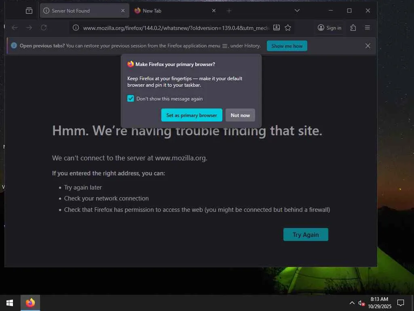Screen dimensions: 414x311
Task: Uncheck Don't show this message again
Action: point(131,99)
